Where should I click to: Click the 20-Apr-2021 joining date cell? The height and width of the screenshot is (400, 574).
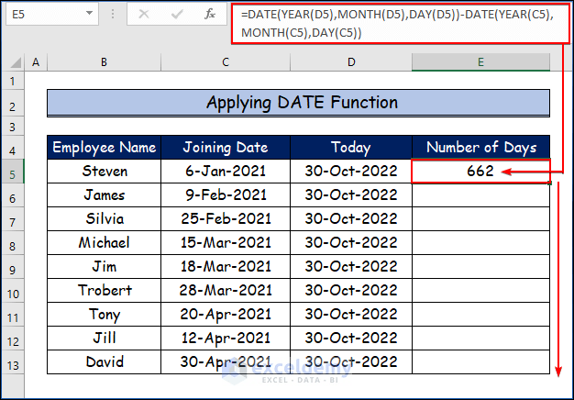pos(226,314)
